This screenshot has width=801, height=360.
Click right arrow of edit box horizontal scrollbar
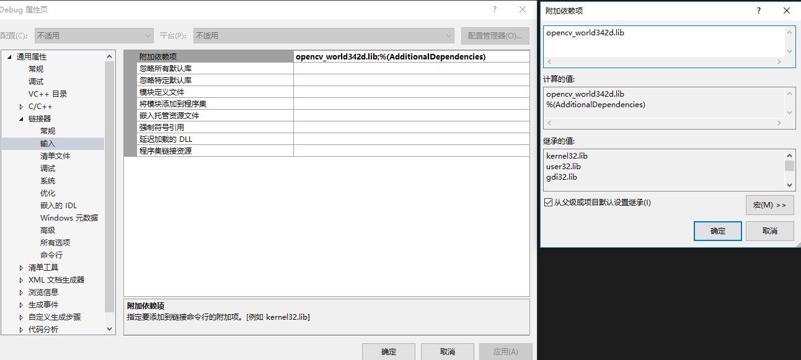pos(779,62)
